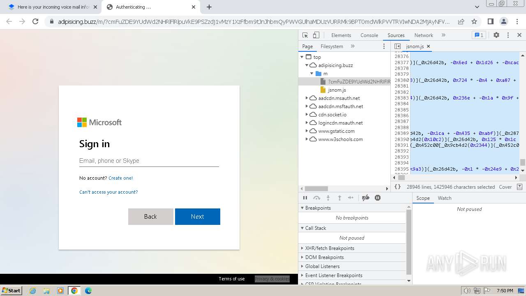Viewport: 526px width, 296px height.
Task: Open Can't access your account? link
Action: [108, 192]
